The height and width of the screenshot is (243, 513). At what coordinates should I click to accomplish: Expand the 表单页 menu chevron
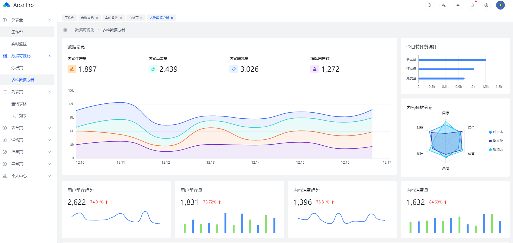[49, 128]
